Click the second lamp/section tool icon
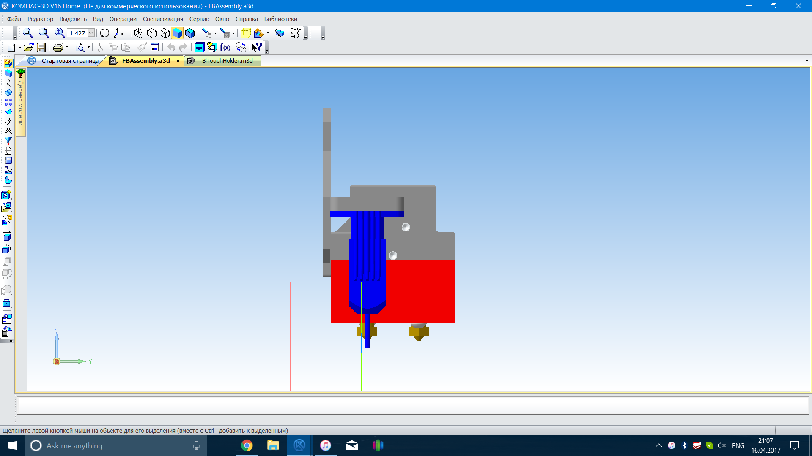 pyautogui.click(x=225, y=33)
